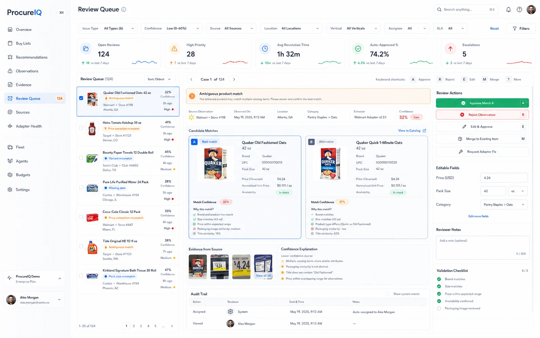
Task: Click the Reviewer Notes text area
Action: tap(482, 247)
